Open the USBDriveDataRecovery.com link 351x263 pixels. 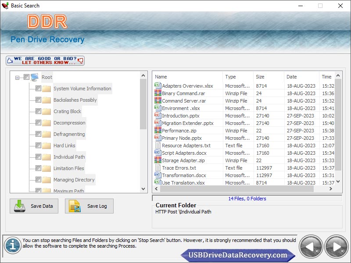pyautogui.click(x=237, y=255)
